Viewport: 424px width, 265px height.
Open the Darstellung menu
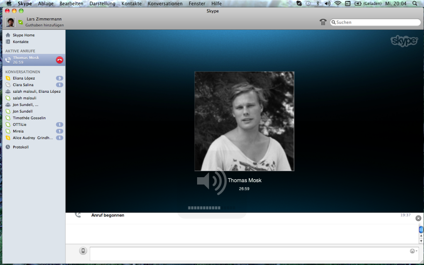(x=102, y=3)
